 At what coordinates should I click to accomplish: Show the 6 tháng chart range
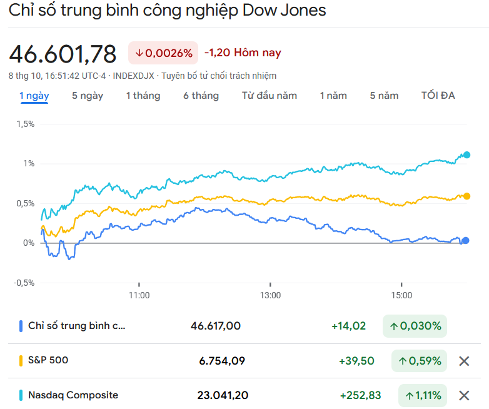[x=201, y=96]
